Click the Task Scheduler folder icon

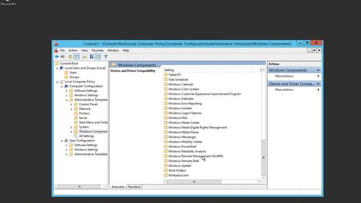point(165,80)
